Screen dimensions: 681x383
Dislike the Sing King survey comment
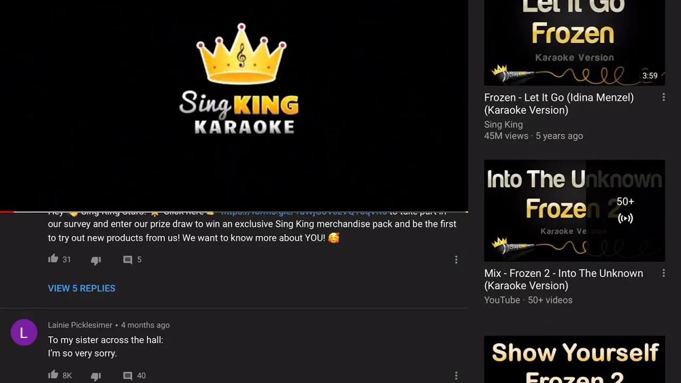tap(96, 260)
